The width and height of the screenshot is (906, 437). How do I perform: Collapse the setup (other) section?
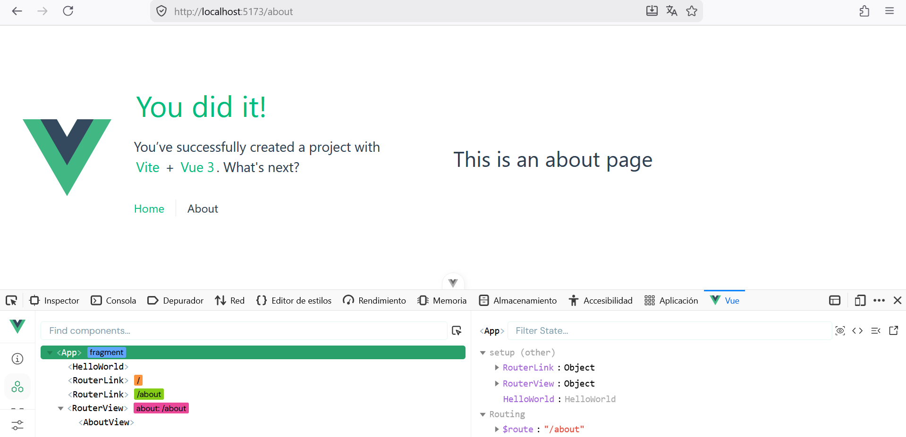[x=483, y=353]
